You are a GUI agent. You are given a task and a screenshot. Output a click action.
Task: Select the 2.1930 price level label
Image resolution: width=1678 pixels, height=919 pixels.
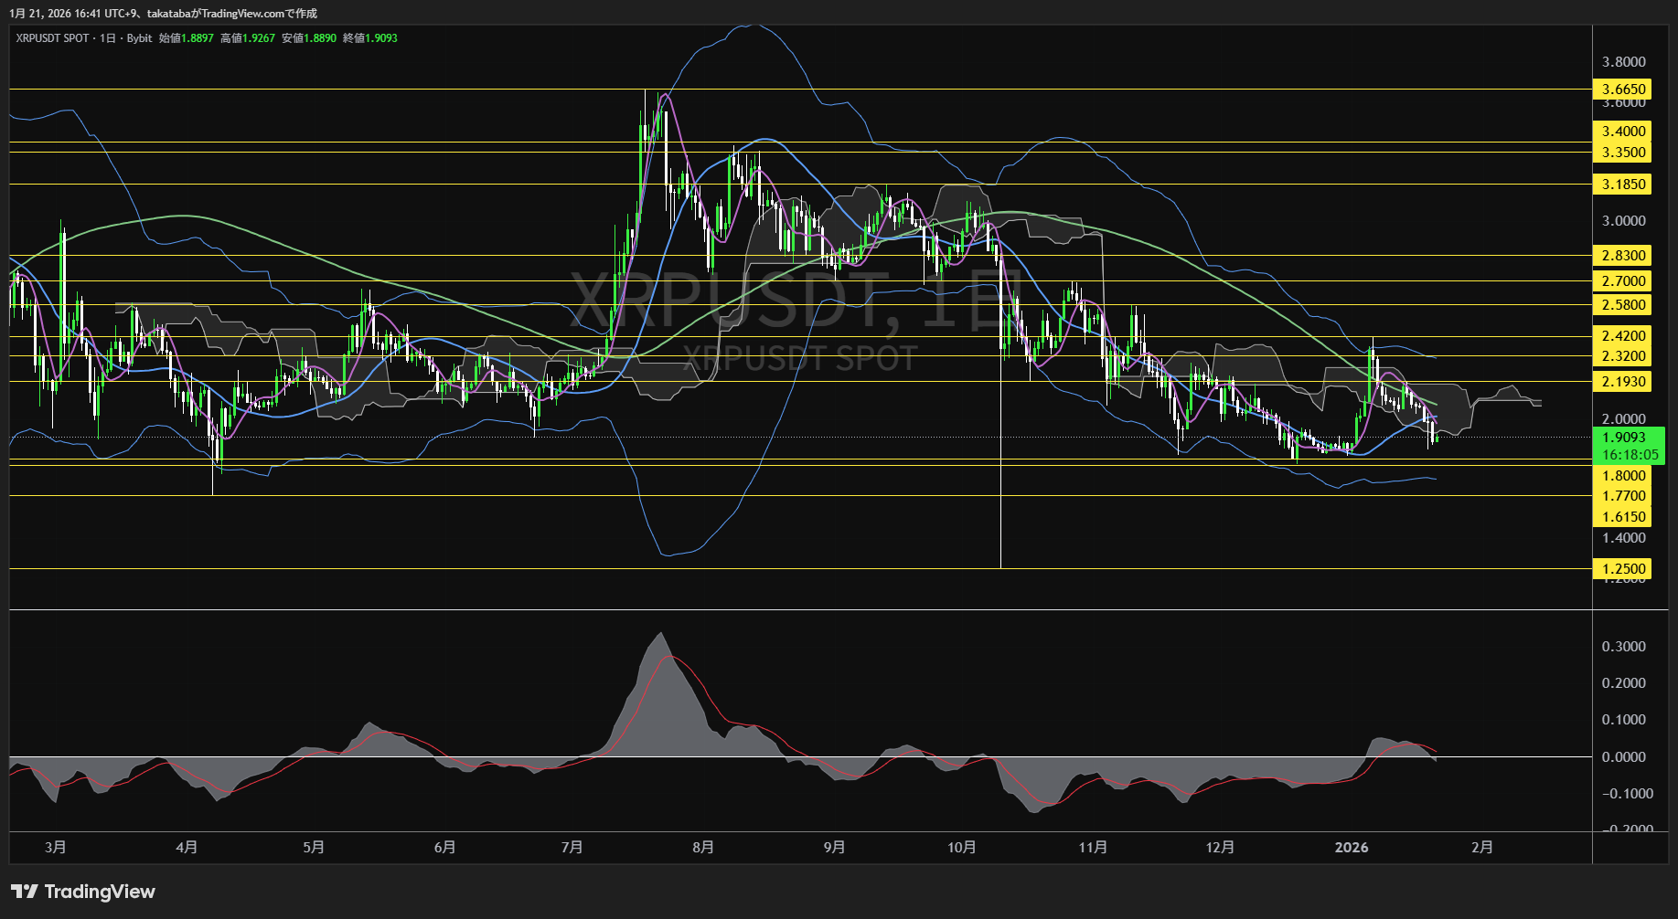[1623, 382]
